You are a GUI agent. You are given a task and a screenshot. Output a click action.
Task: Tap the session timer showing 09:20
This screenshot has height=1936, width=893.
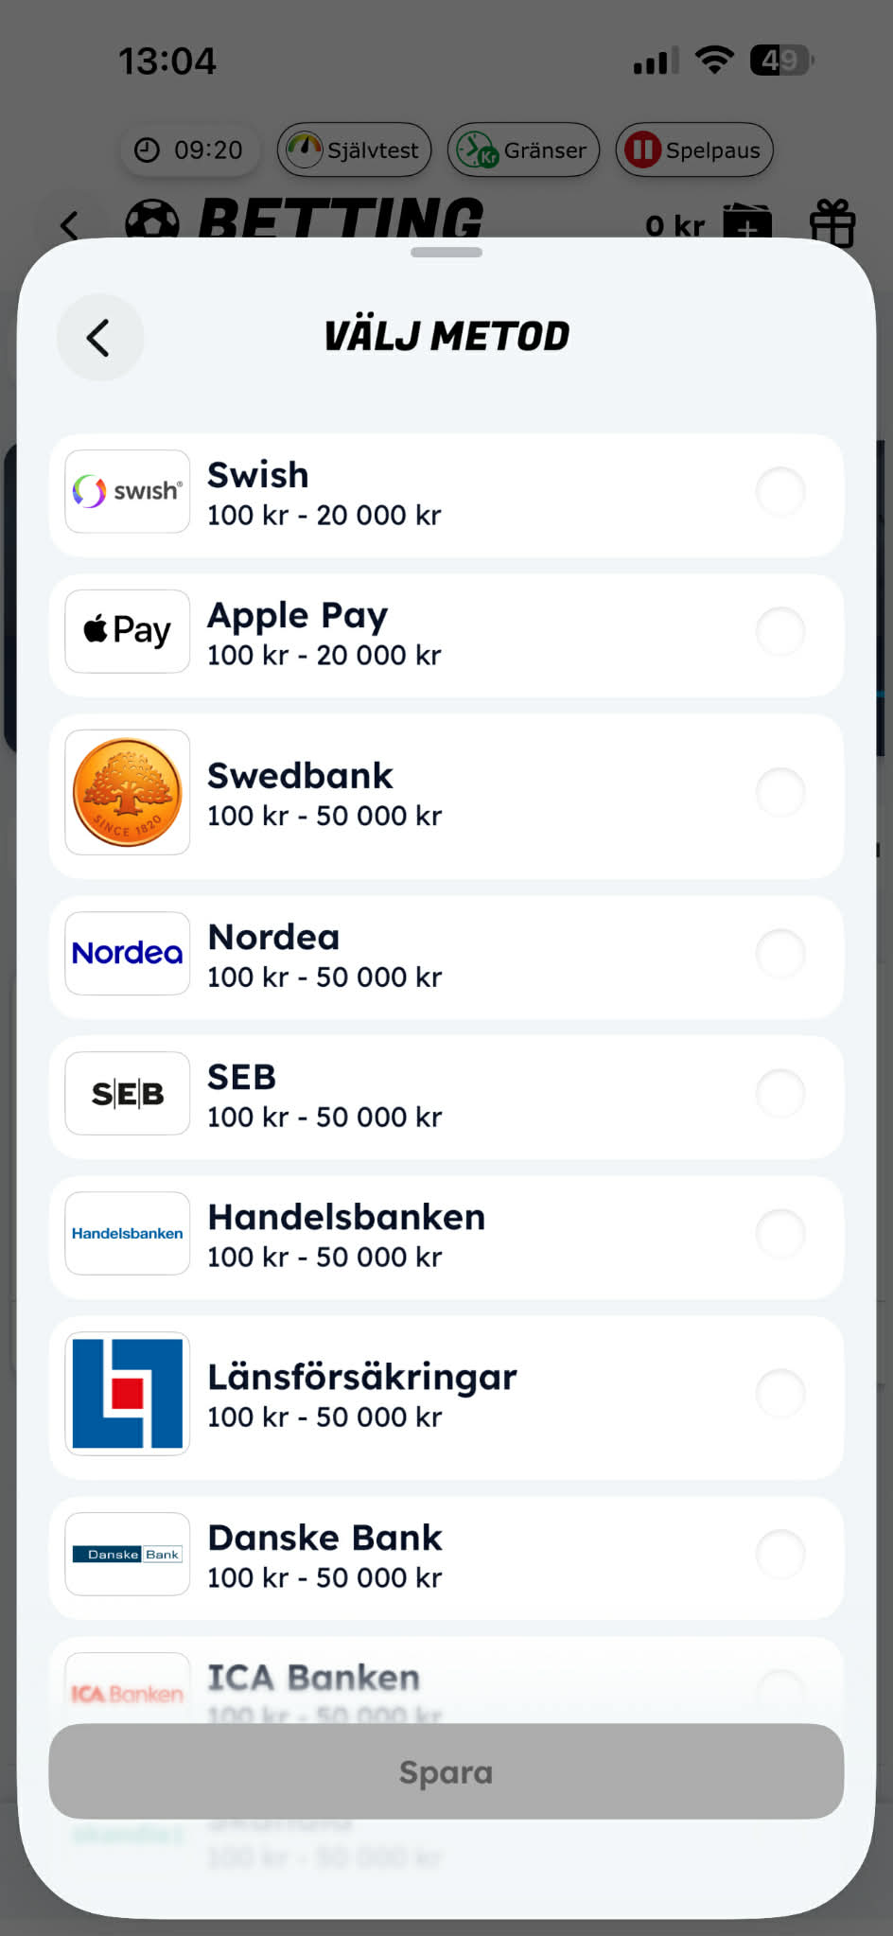(x=189, y=150)
